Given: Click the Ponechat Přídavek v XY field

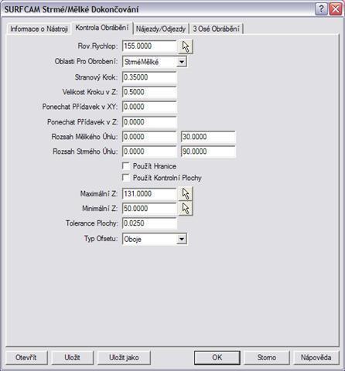Looking at the screenshot, I should [x=149, y=107].
